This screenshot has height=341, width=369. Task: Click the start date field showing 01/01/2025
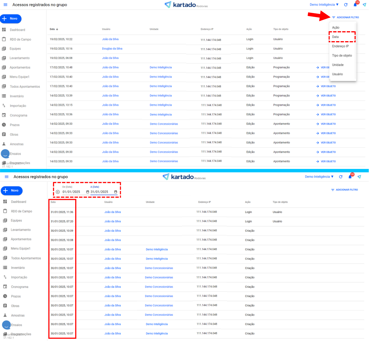[x=71, y=192]
